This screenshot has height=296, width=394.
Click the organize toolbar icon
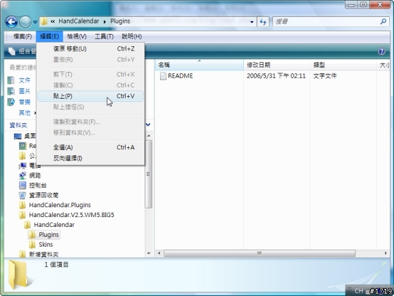pyautogui.click(x=12, y=51)
